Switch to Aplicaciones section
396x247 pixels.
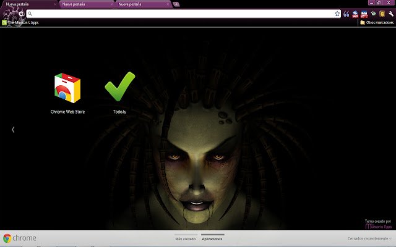coord(212,237)
